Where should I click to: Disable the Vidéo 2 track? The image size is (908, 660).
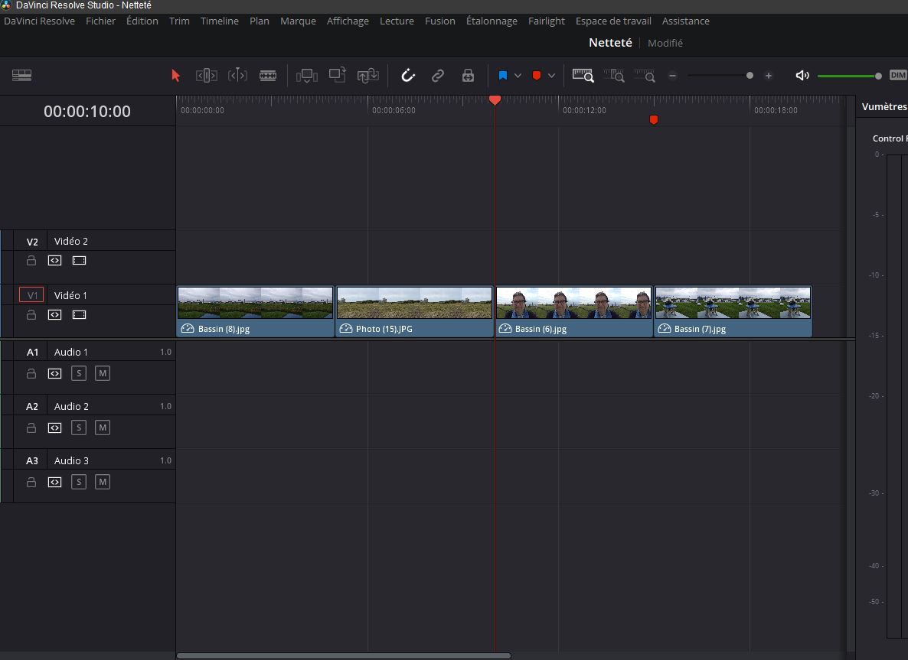coord(80,260)
